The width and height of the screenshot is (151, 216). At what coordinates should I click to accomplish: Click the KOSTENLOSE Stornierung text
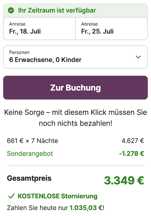pos(58,196)
